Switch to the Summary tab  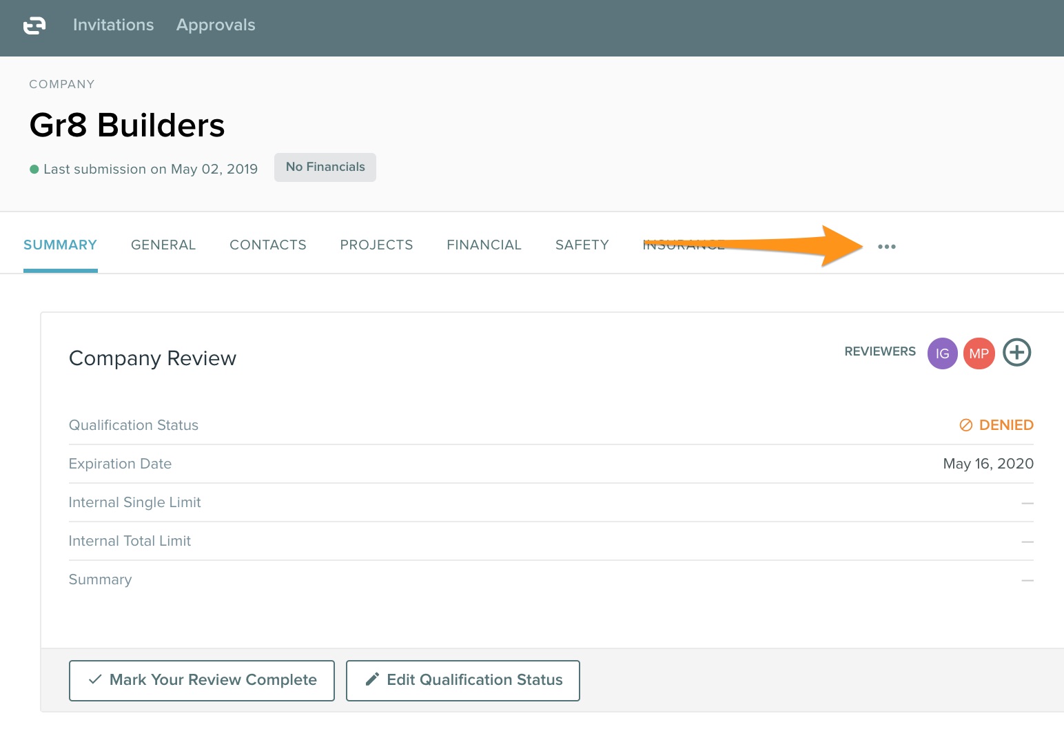point(60,245)
